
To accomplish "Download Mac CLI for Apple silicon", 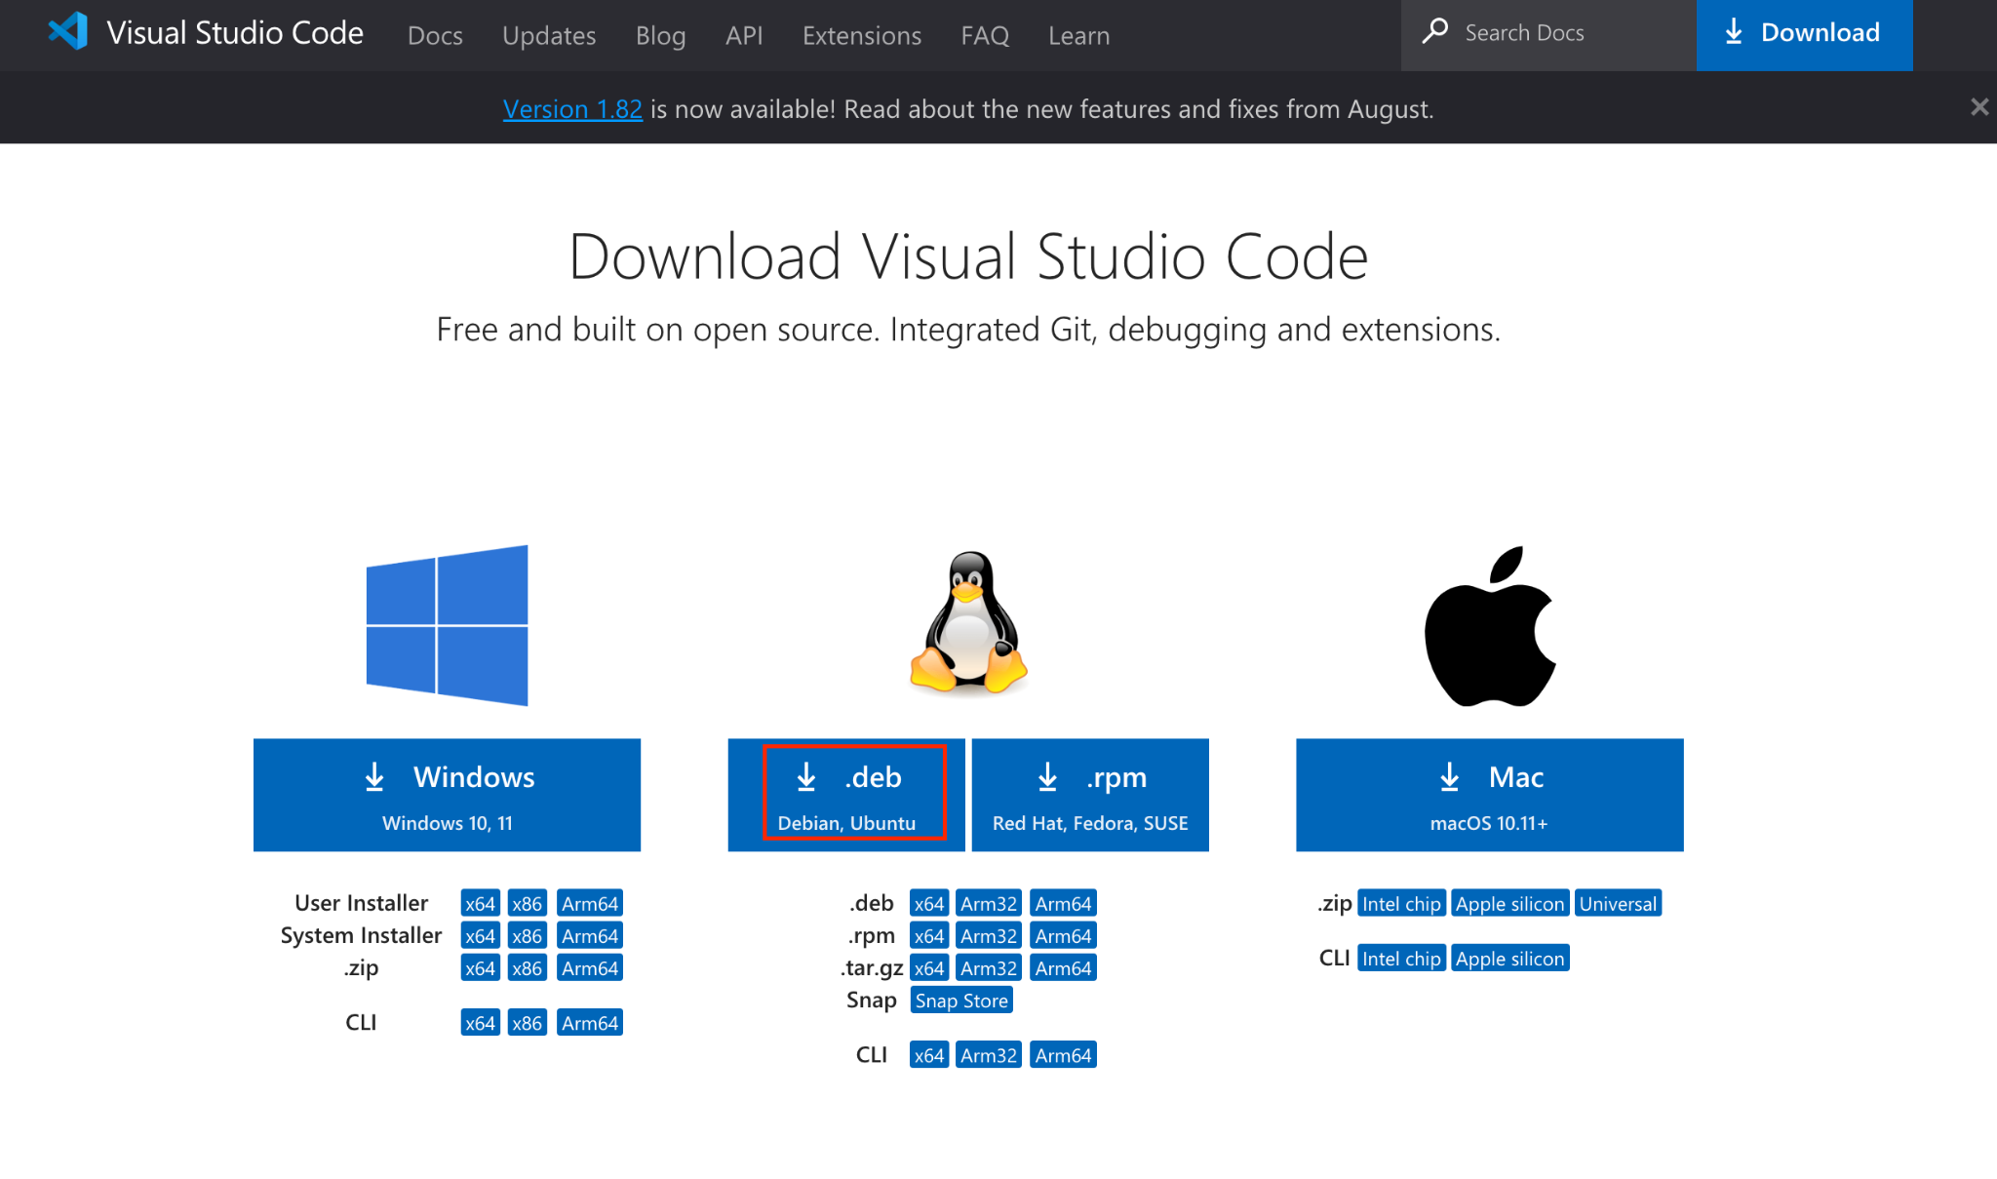I will 1510,958.
